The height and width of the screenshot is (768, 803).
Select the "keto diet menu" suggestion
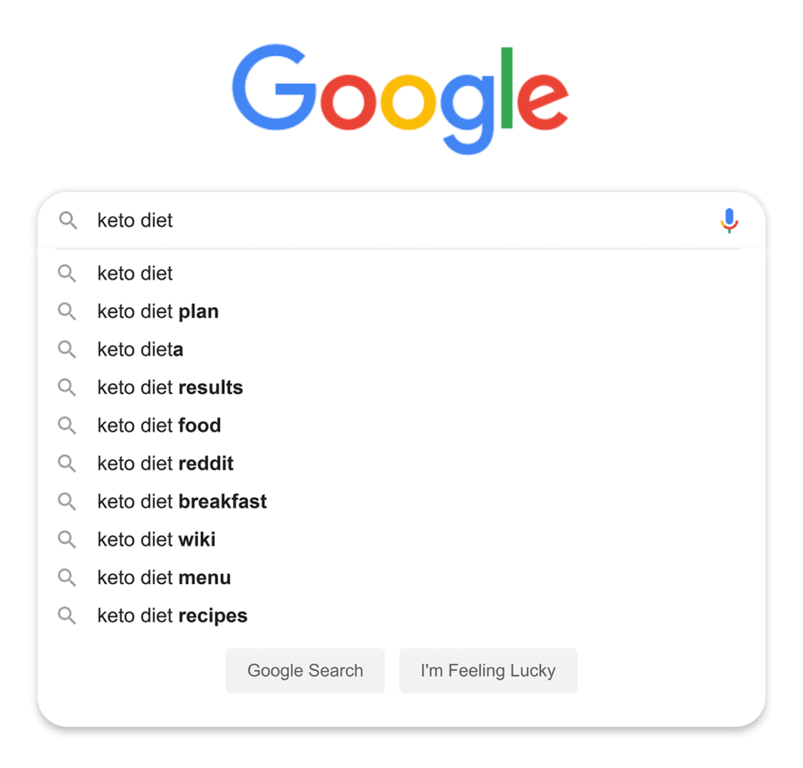pyautogui.click(x=164, y=578)
